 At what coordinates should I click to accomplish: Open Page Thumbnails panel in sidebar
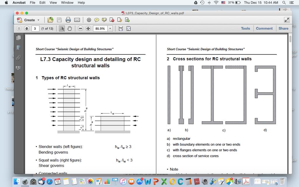(18, 38)
